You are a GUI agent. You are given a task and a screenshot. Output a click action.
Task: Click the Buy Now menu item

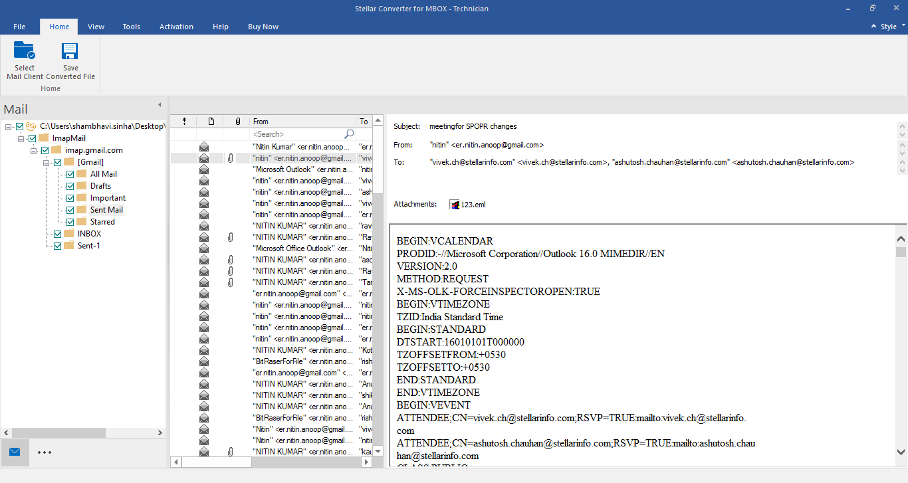tap(263, 27)
